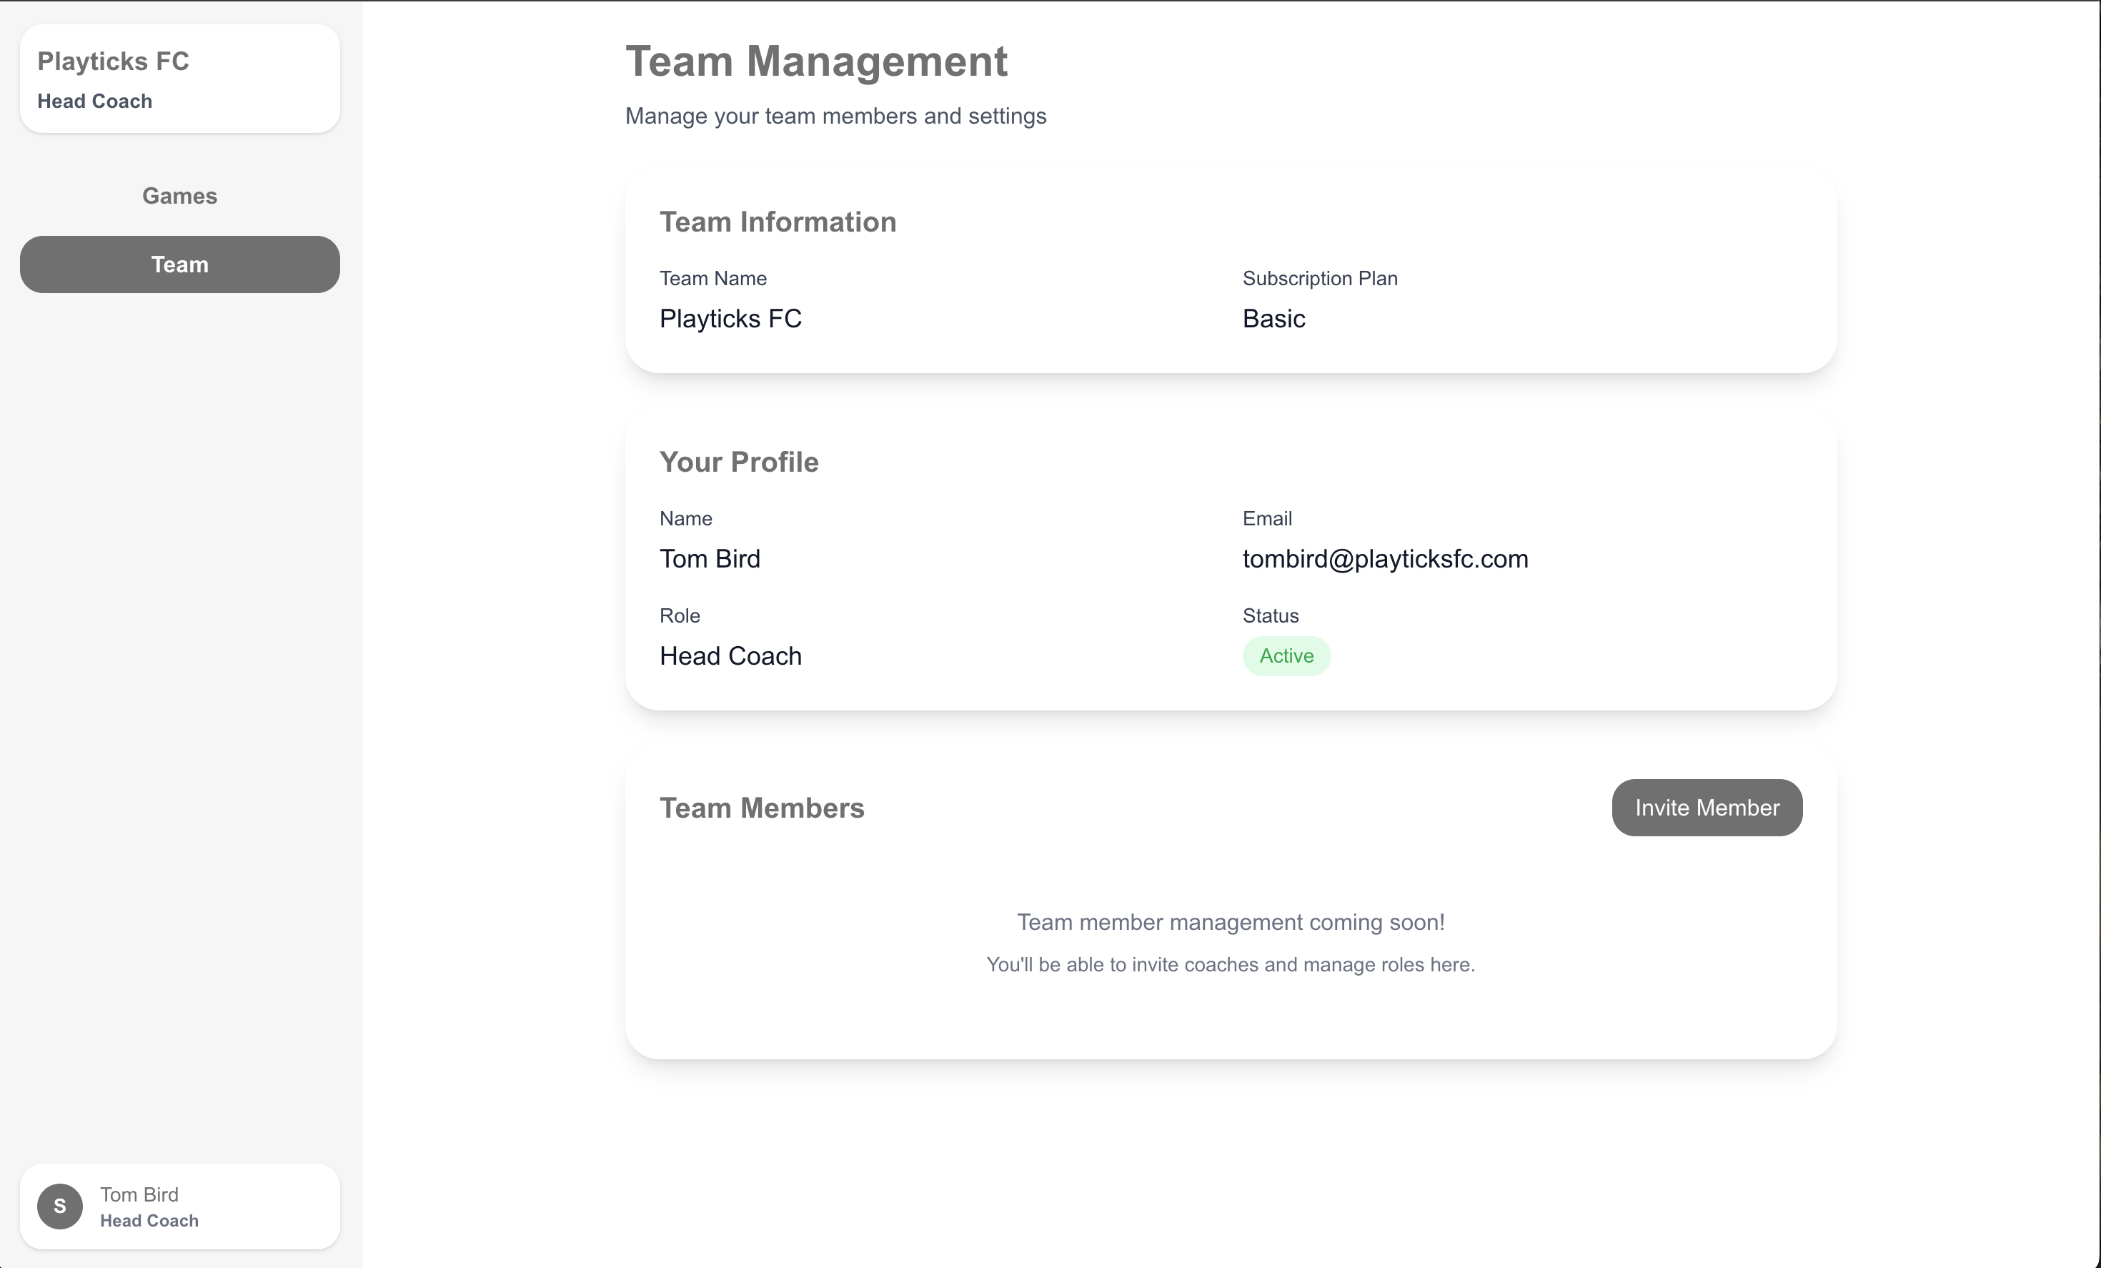The width and height of the screenshot is (2101, 1268).
Task: Click the Head Coach role value
Action: tap(730, 655)
